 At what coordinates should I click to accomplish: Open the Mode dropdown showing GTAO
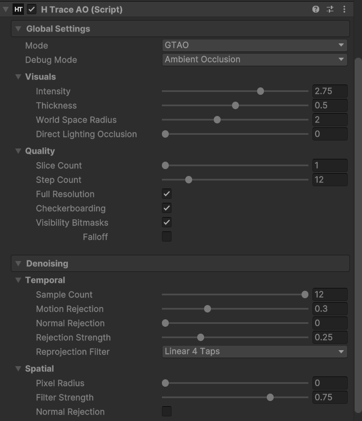(x=255, y=45)
